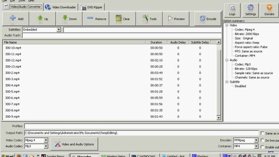
Task: Open the Logs window
Action: [x=232, y=10]
